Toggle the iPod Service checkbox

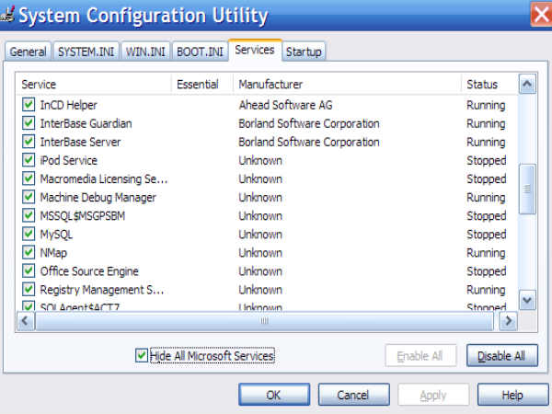point(28,160)
